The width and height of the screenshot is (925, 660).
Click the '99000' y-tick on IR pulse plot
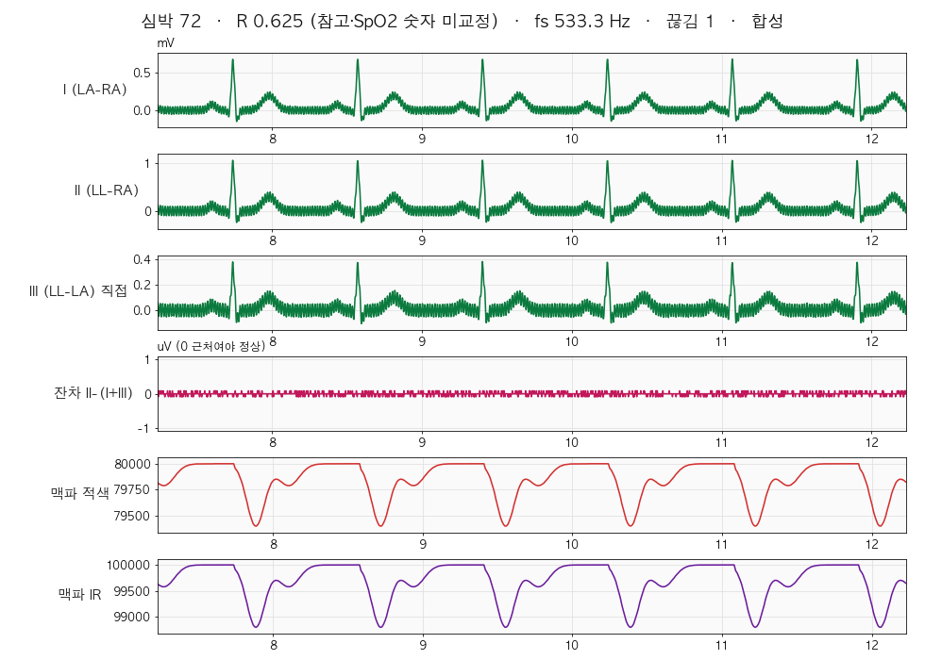coord(132,617)
